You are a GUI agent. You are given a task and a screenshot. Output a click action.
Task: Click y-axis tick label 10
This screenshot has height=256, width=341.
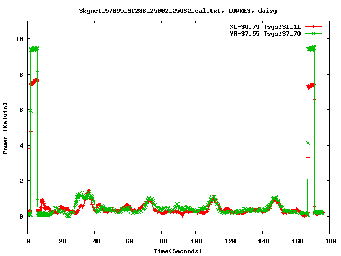(19, 39)
